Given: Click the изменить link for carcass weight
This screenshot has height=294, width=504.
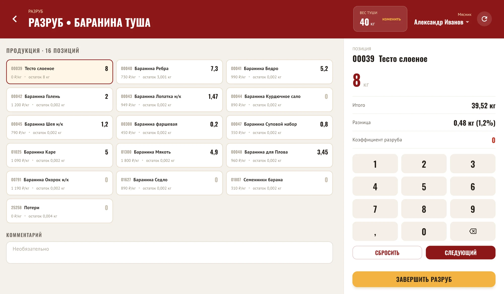Looking at the screenshot, I should click(391, 19).
